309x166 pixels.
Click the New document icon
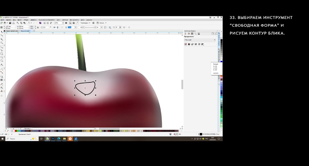[2, 23]
